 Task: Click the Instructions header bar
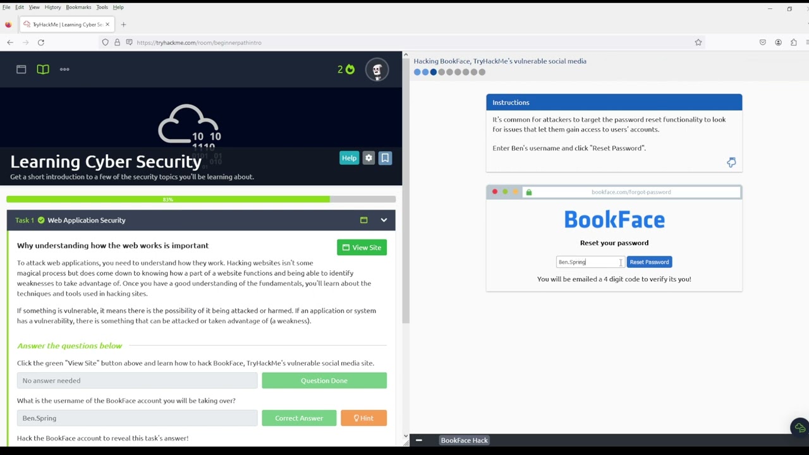tap(614, 102)
